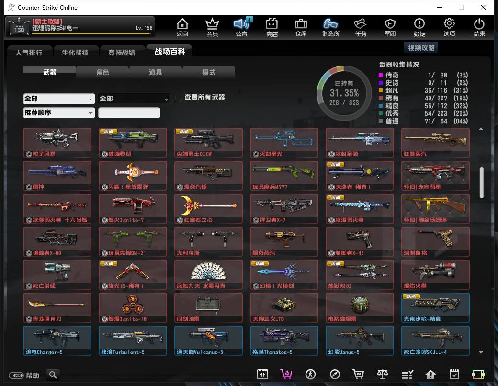The height and width of the screenshot is (386, 498).
Task: Click the shopping cart M icon
Action: point(358,375)
